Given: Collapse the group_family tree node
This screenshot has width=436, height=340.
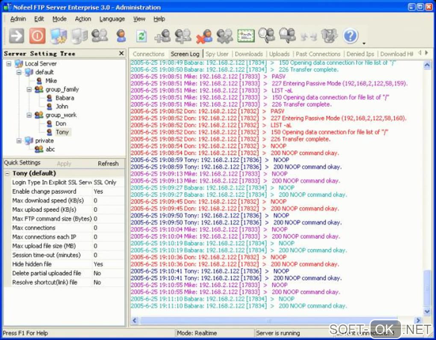Looking at the screenshot, I should pyautogui.click(x=29, y=89).
